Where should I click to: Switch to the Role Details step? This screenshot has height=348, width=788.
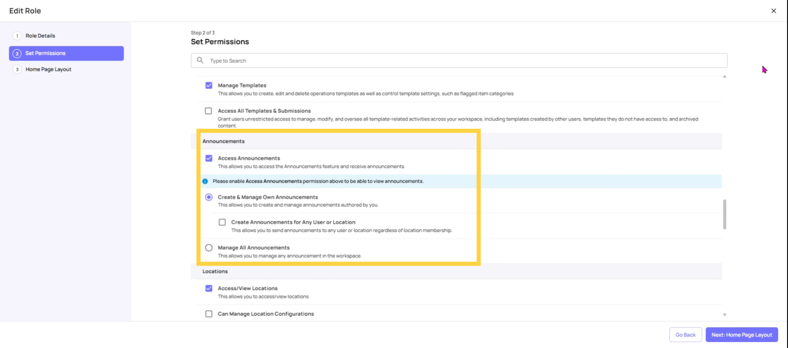tap(40, 36)
